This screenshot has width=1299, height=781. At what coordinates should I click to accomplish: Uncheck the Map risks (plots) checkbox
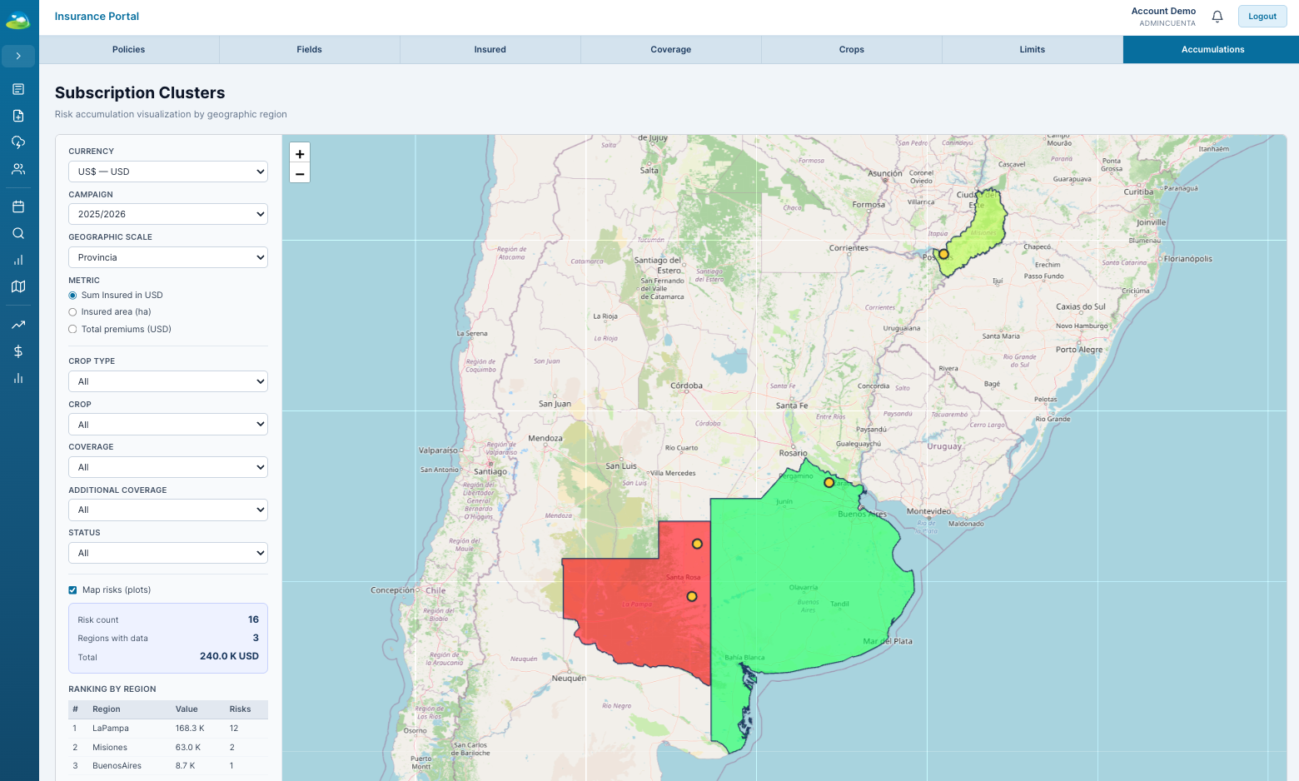(x=72, y=590)
